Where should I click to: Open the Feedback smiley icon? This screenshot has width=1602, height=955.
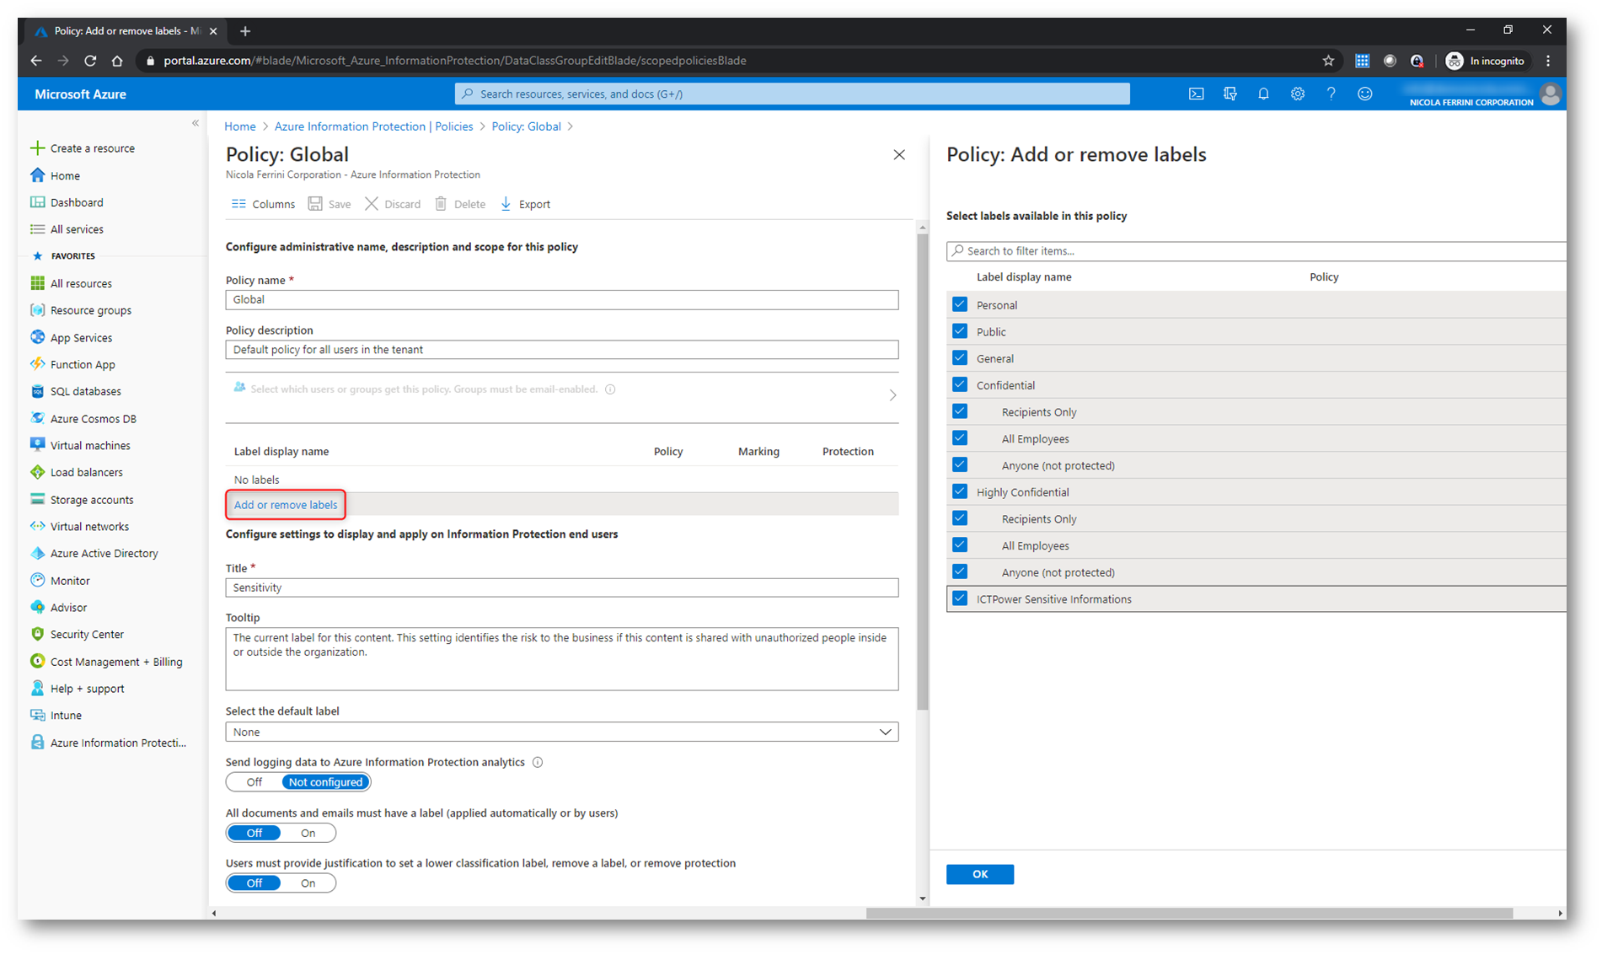(x=1364, y=94)
